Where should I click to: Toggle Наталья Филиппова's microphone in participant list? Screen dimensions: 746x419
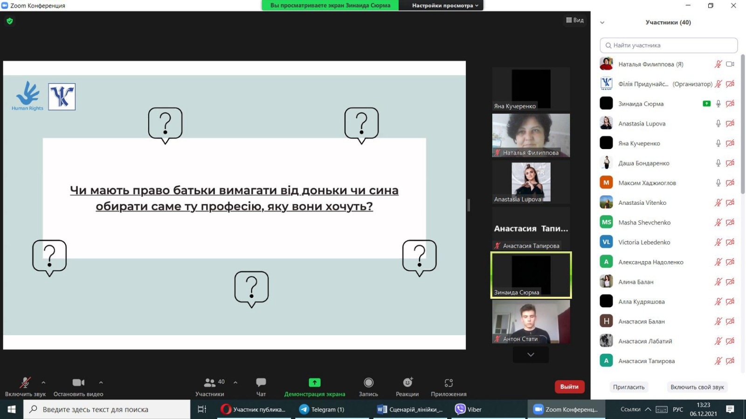coord(718,64)
